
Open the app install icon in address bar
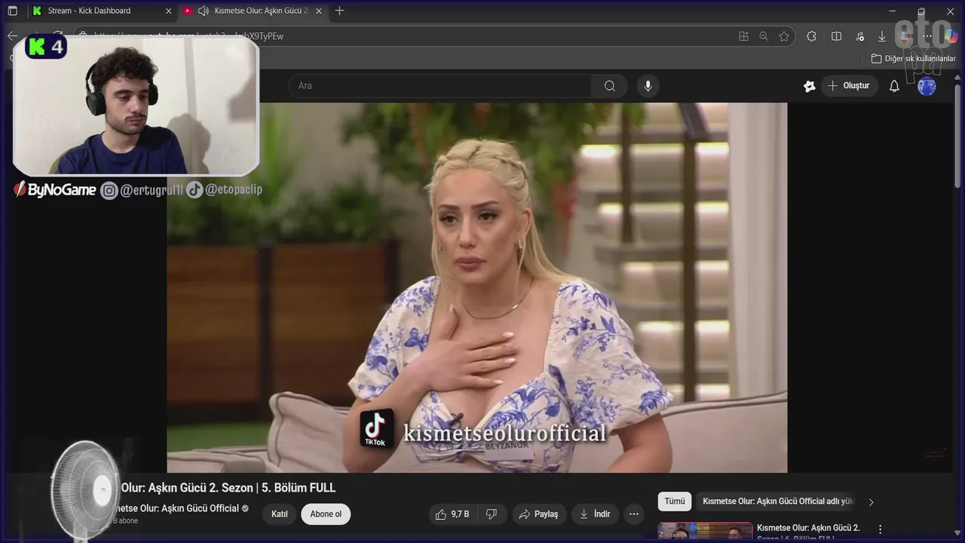744,35
